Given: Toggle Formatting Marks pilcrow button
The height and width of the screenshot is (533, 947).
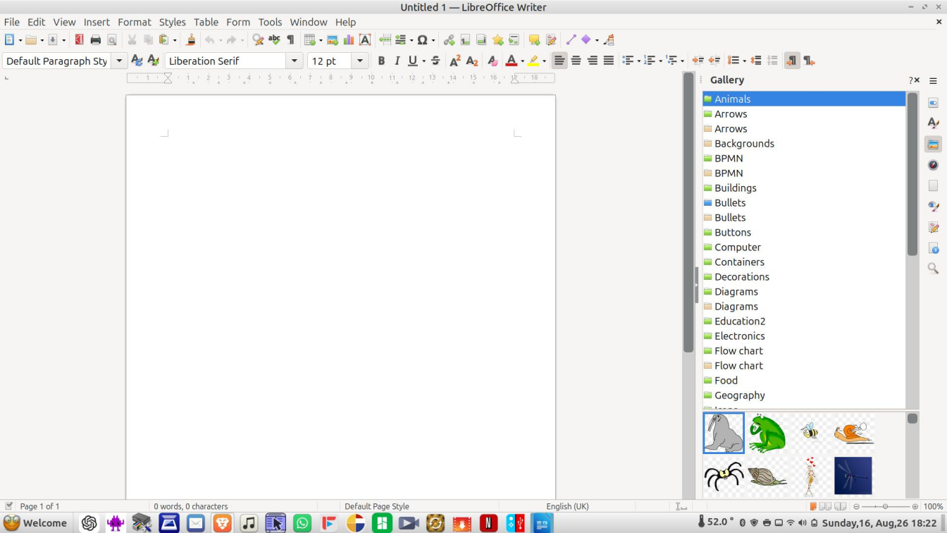Looking at the screenshot, I should pos(290,40).
